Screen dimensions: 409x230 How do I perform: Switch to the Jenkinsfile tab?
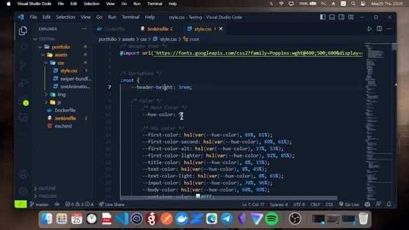coord(157,29)
